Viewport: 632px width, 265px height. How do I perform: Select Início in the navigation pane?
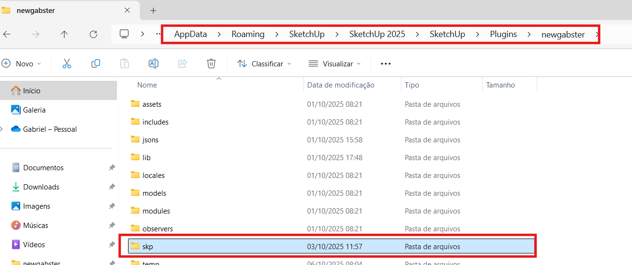[x=32, y=90]
